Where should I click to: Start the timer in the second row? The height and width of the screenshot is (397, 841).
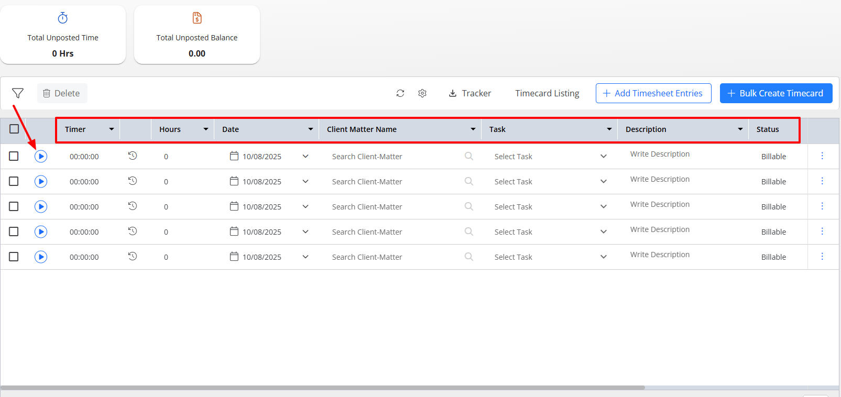tap(41, 181)
